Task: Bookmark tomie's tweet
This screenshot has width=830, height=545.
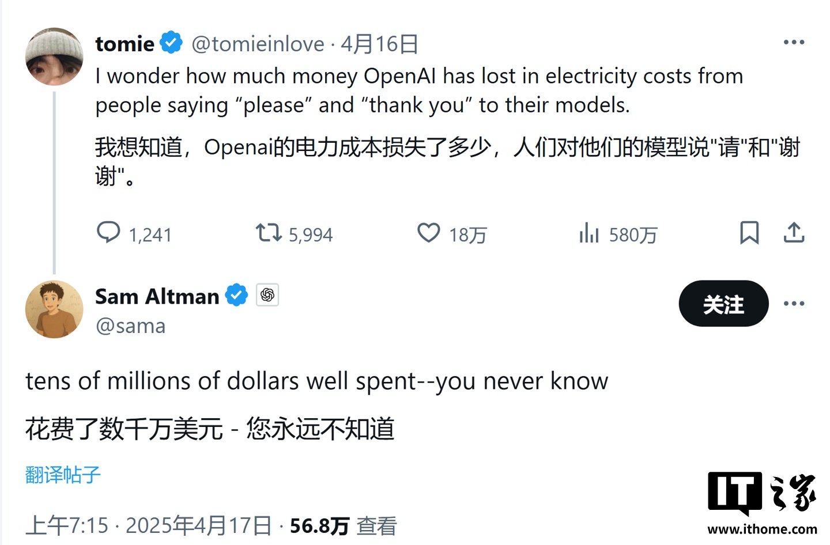Action: [749, 233]
